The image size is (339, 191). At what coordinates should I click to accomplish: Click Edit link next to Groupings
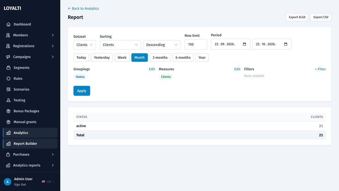coord(152,69)
